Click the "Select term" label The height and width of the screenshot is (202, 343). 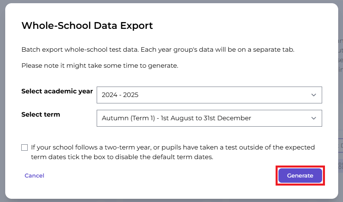coord(41,114)
